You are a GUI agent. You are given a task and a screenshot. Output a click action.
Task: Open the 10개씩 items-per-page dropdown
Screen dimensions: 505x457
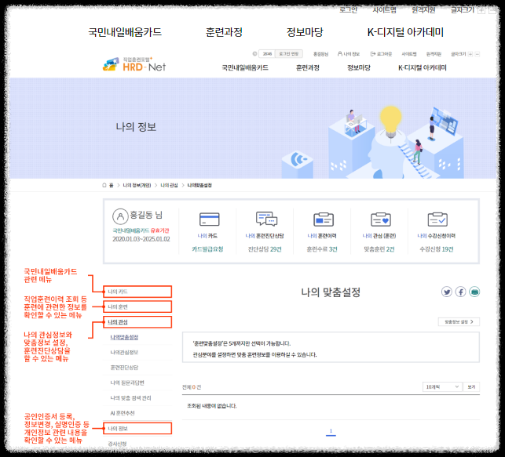point(442,386)
